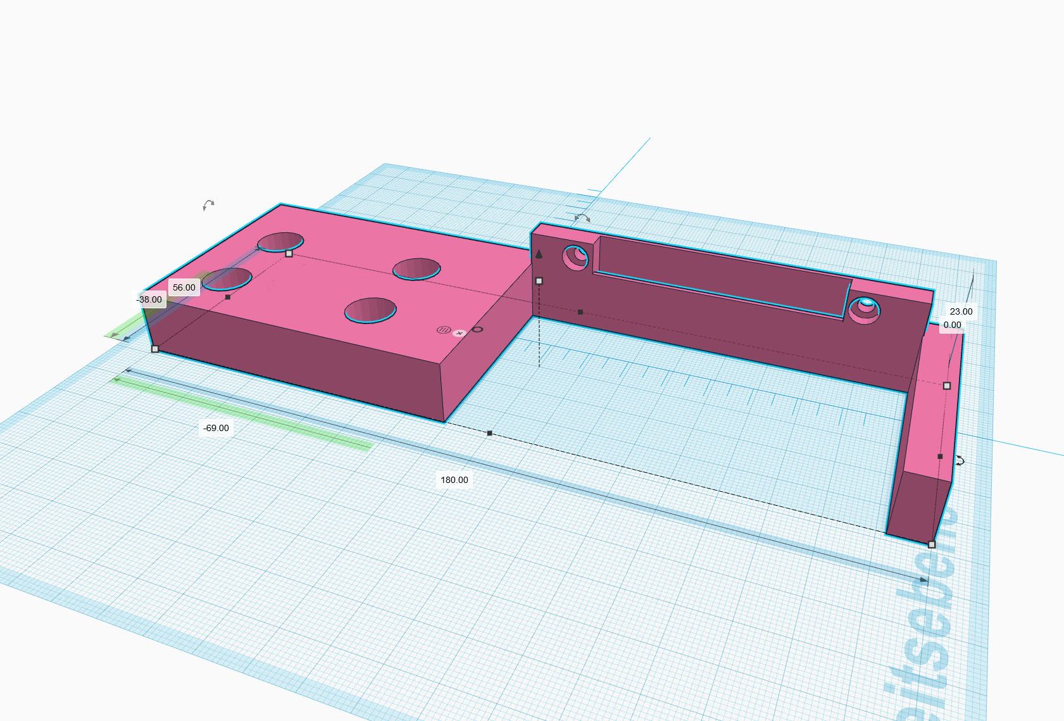The width and height of the screenshot is (1064, 721).
Task: Click the white handle on the right arm's top
Action: point(947,386)
